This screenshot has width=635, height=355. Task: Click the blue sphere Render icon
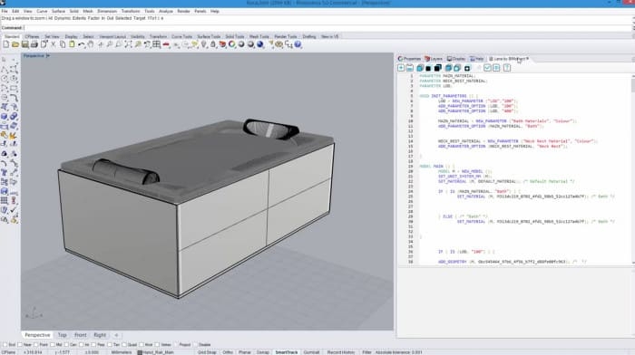click(260, 44)
